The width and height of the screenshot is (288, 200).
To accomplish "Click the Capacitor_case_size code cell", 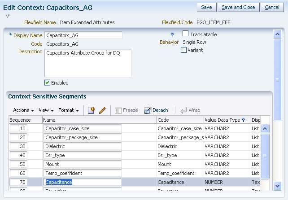I will coord(180,128).
